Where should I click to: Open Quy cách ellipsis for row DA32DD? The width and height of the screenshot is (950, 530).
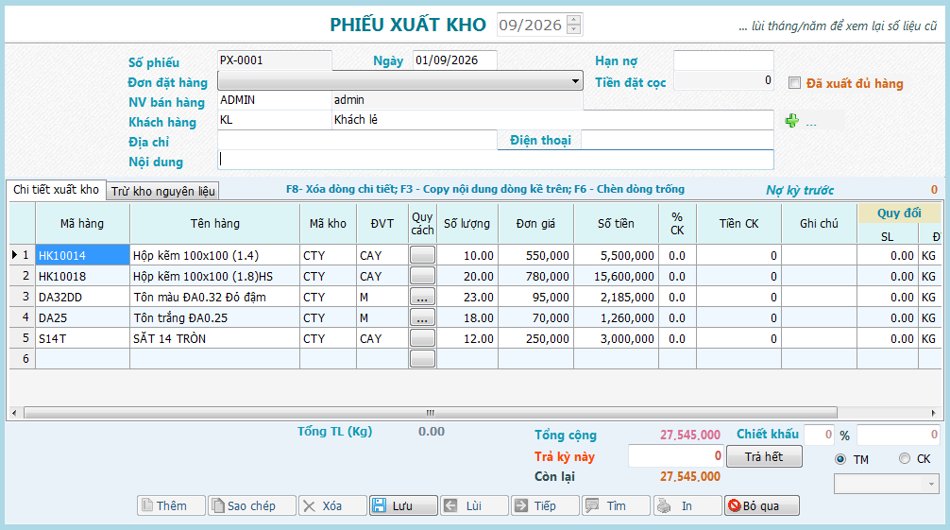(422, 297)
